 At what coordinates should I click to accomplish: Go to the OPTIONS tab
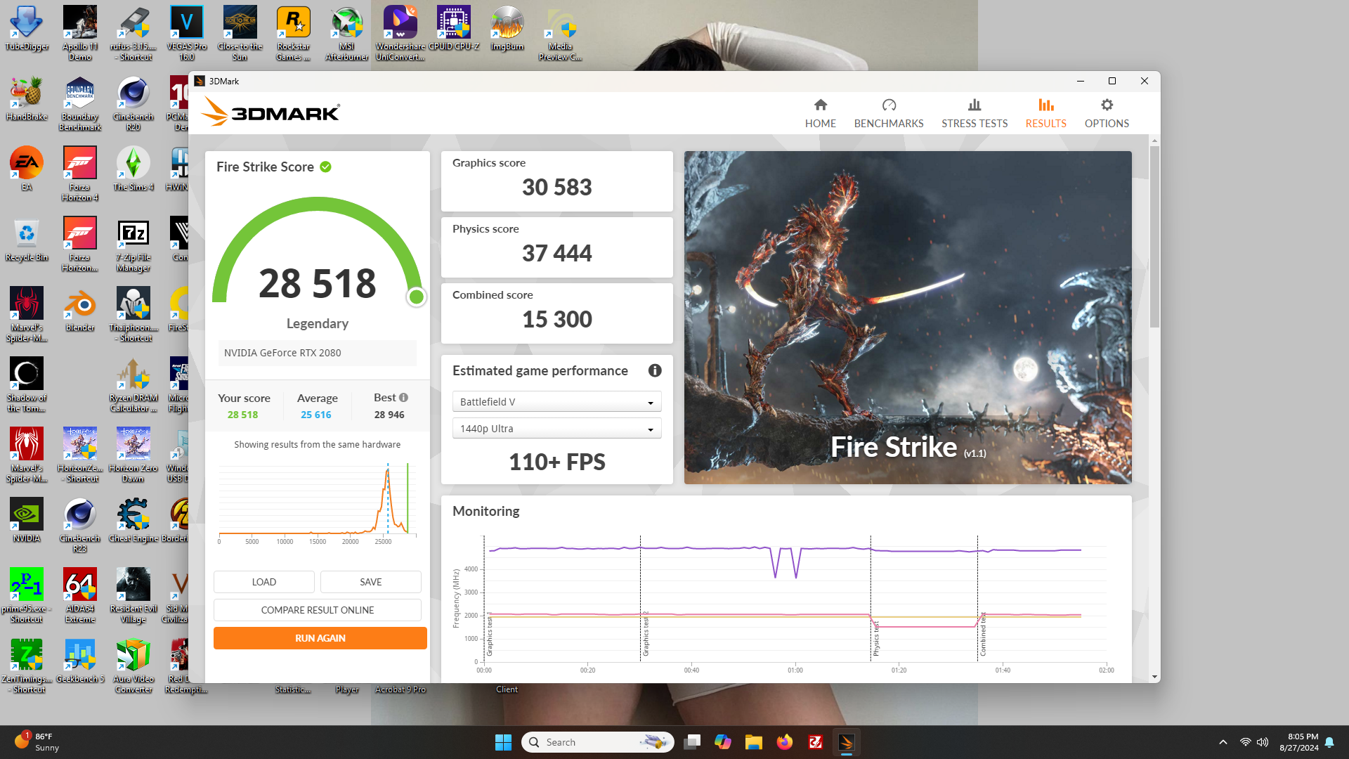coord(1107,113)
